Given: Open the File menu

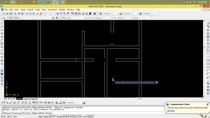Looking at the screenshot, I should click(6, 10).
